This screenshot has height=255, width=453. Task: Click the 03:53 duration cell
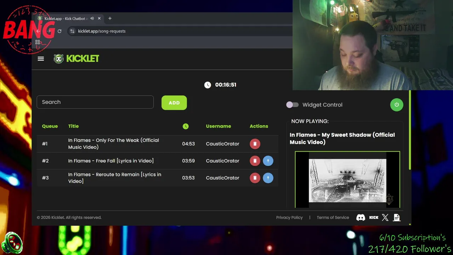(188, 178)
